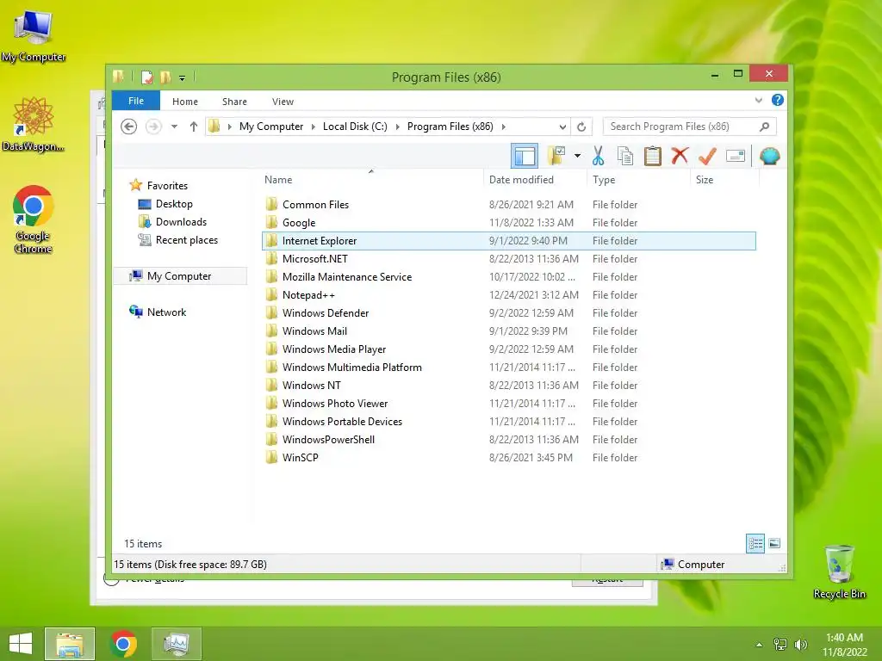Click the blue shell icon in toolbar
Screen dimensions: 882x661
pyautogui.click(x=769, y=156)
